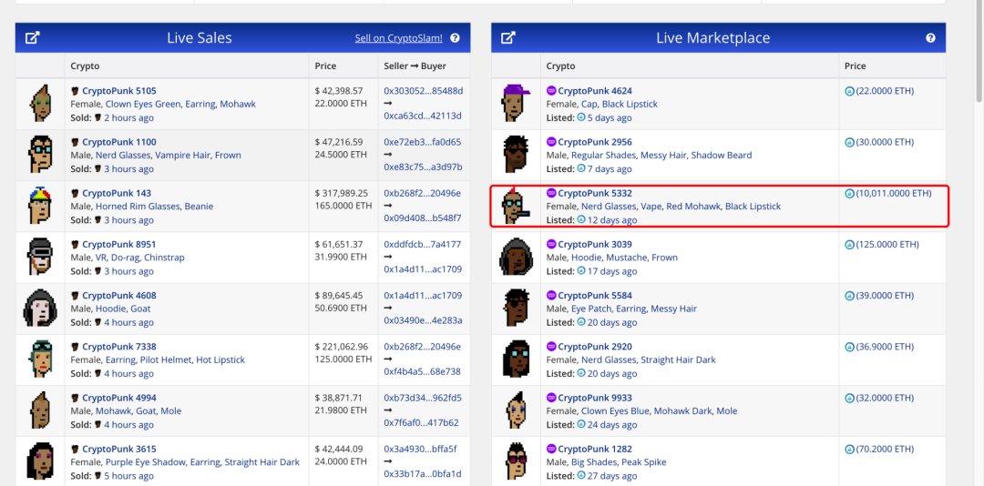
Task: Open Live Marketplace external link icon
Action: click(508, 37)
